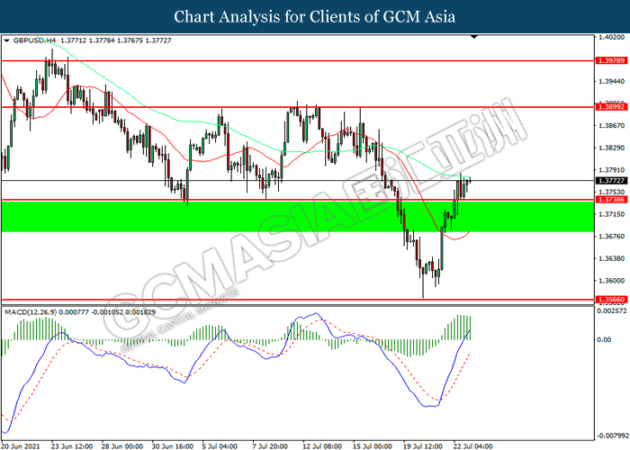Click the 30 Jun 16:00 date label
Screen dimensions: 630x450
click(x=173, y=446)
